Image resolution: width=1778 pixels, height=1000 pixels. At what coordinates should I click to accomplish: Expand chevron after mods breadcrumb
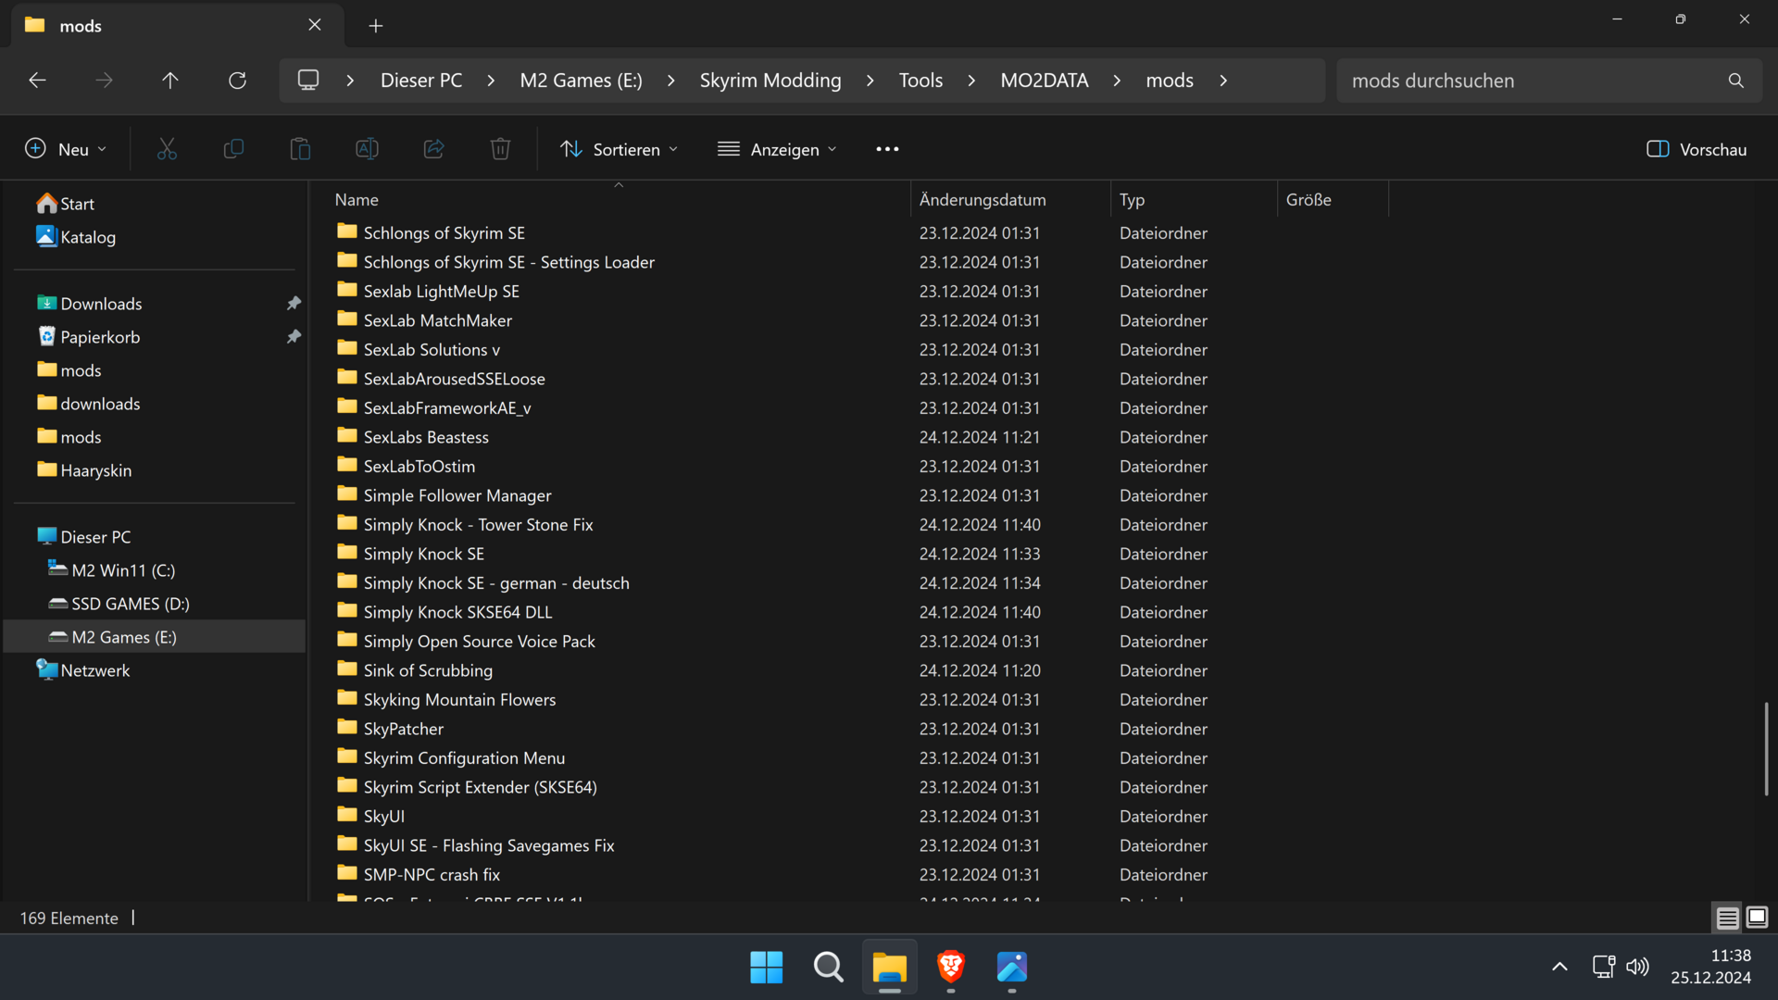coord(1223,81)
